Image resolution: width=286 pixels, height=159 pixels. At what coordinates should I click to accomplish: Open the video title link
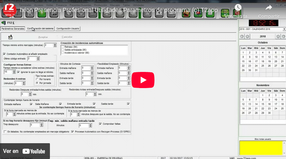[119, 10]
